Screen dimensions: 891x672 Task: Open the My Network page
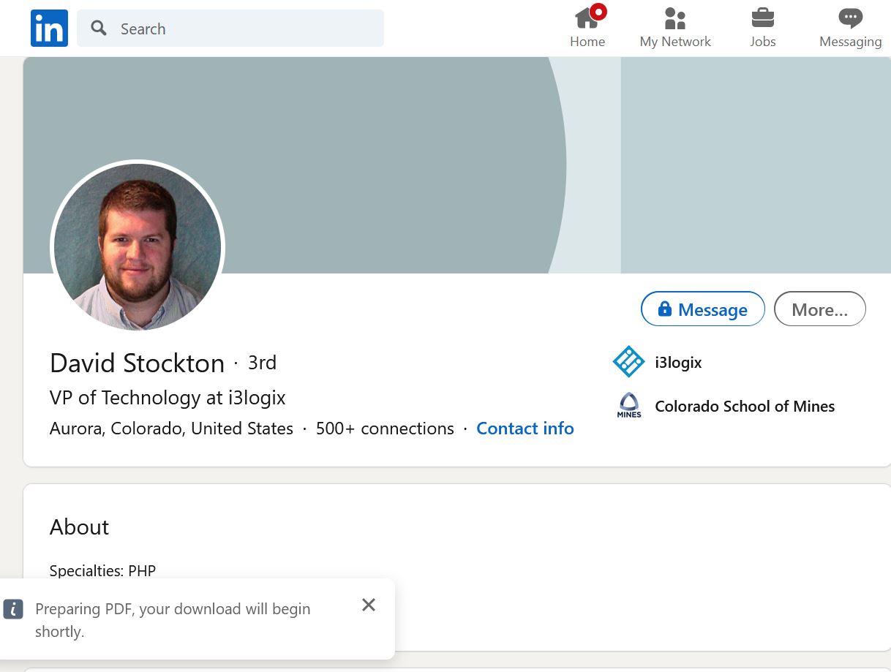tap(674, 29)
